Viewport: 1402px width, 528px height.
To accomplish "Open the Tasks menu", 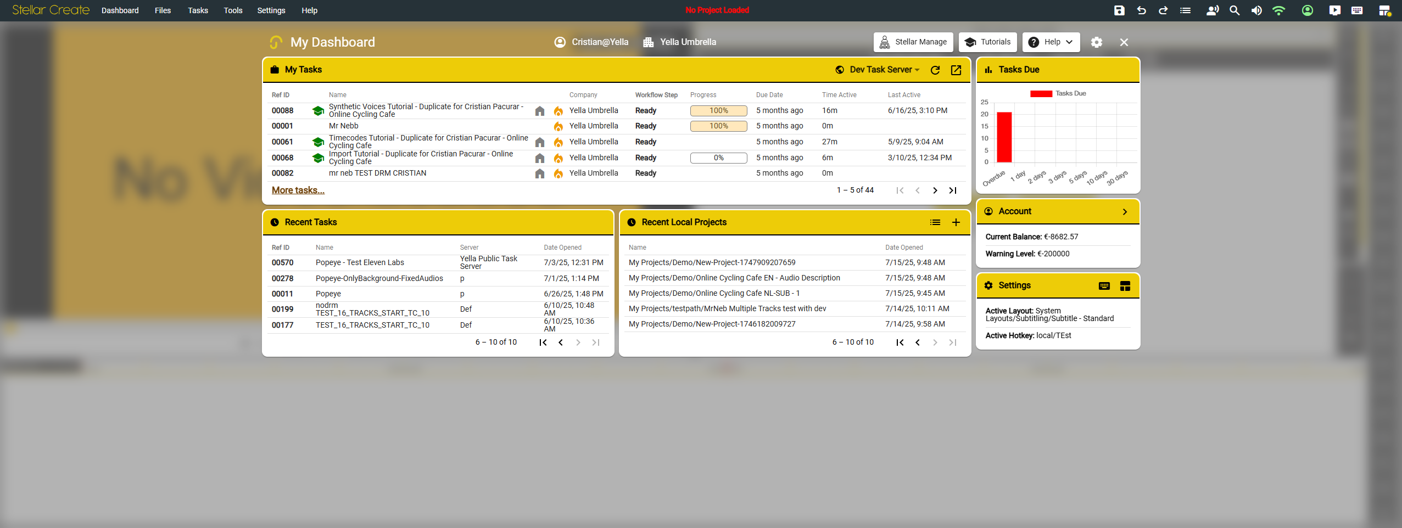I will click(x=198, y=10).
